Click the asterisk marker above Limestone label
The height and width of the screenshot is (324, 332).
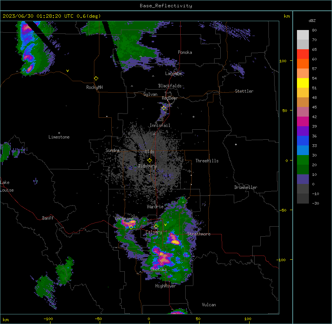[x=59, y=133]
